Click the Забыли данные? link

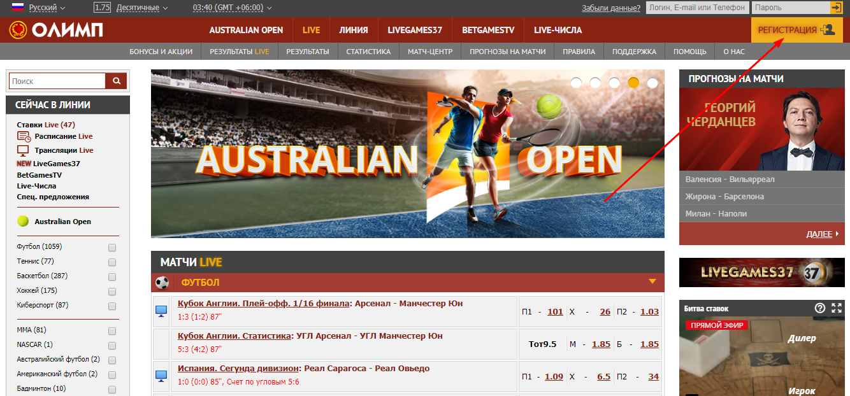point(610,8)
